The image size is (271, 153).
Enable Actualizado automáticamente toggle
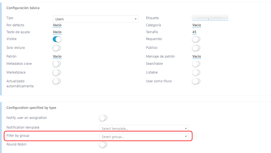[57, 81]
